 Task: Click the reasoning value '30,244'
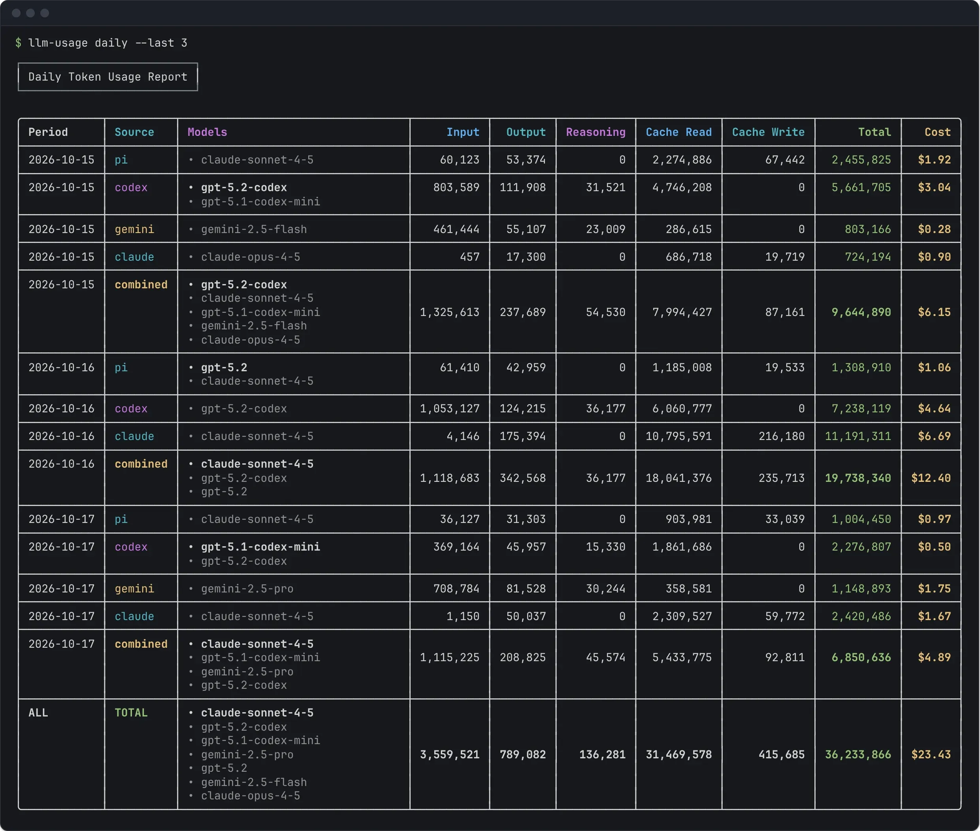606,589
